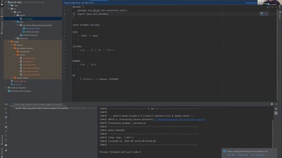This screenshot has width=282, height=158.
Task: Click the magnifier icon in Run toolbar
Action: 6,127
